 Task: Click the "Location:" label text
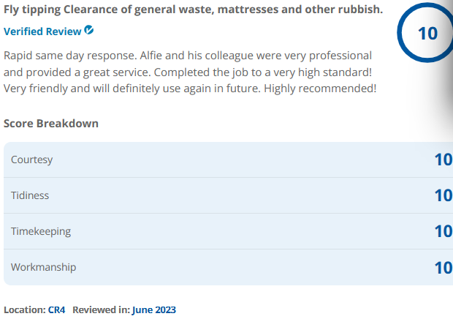[x=24, y=309]
